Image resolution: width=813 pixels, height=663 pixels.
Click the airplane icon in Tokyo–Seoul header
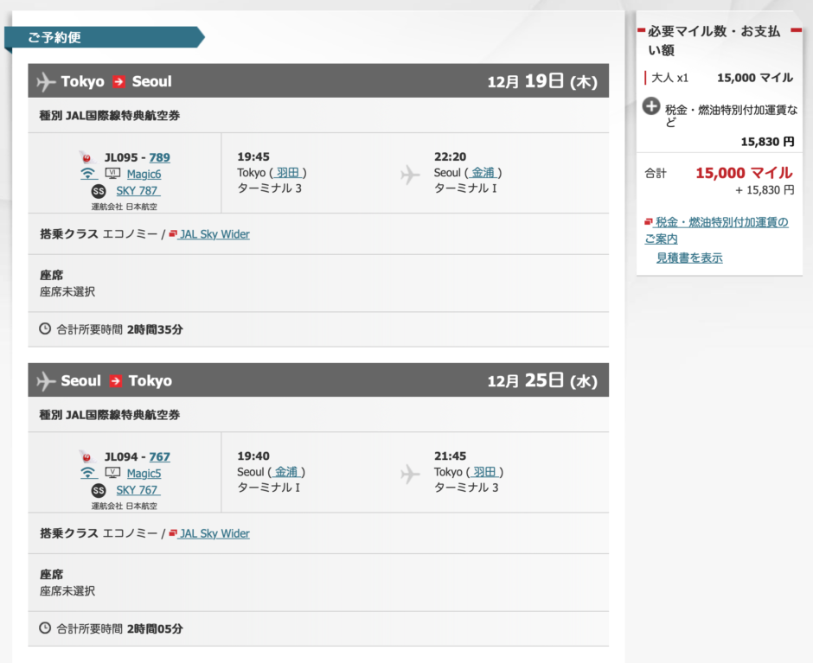tap(46, 82)
